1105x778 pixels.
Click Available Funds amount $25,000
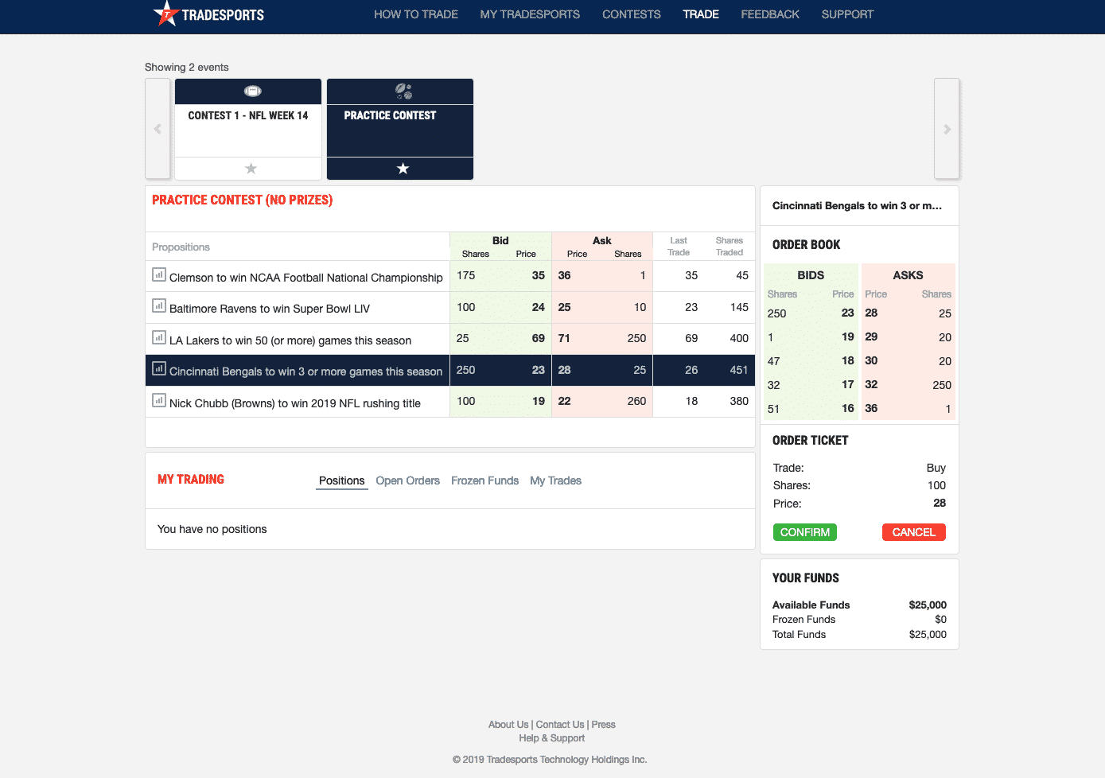(x=928, y=605)
